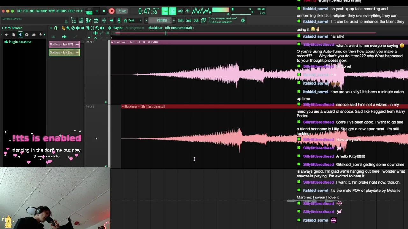Open the TOOLS menu
This screenshot has width=408, height=229.
tap(71, 11)
